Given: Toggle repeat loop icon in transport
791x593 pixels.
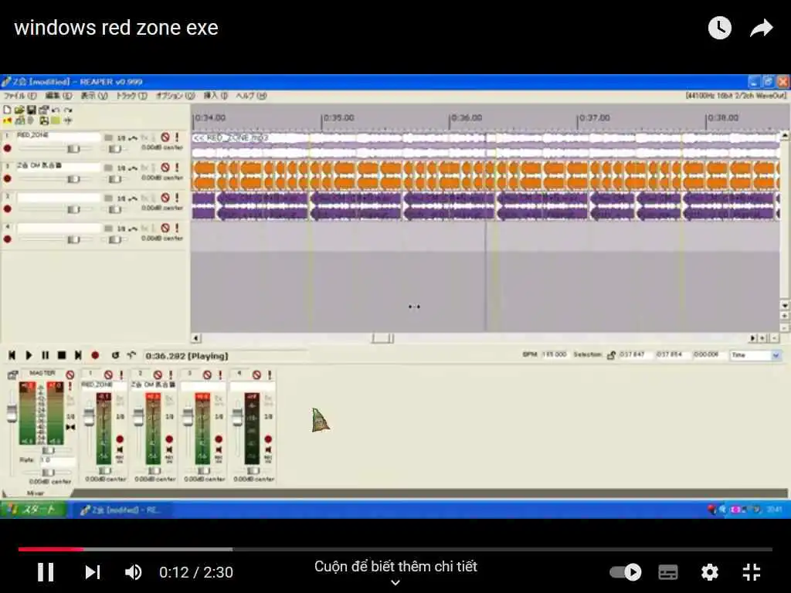Looking at the screenshot, I should pos(115,355).
